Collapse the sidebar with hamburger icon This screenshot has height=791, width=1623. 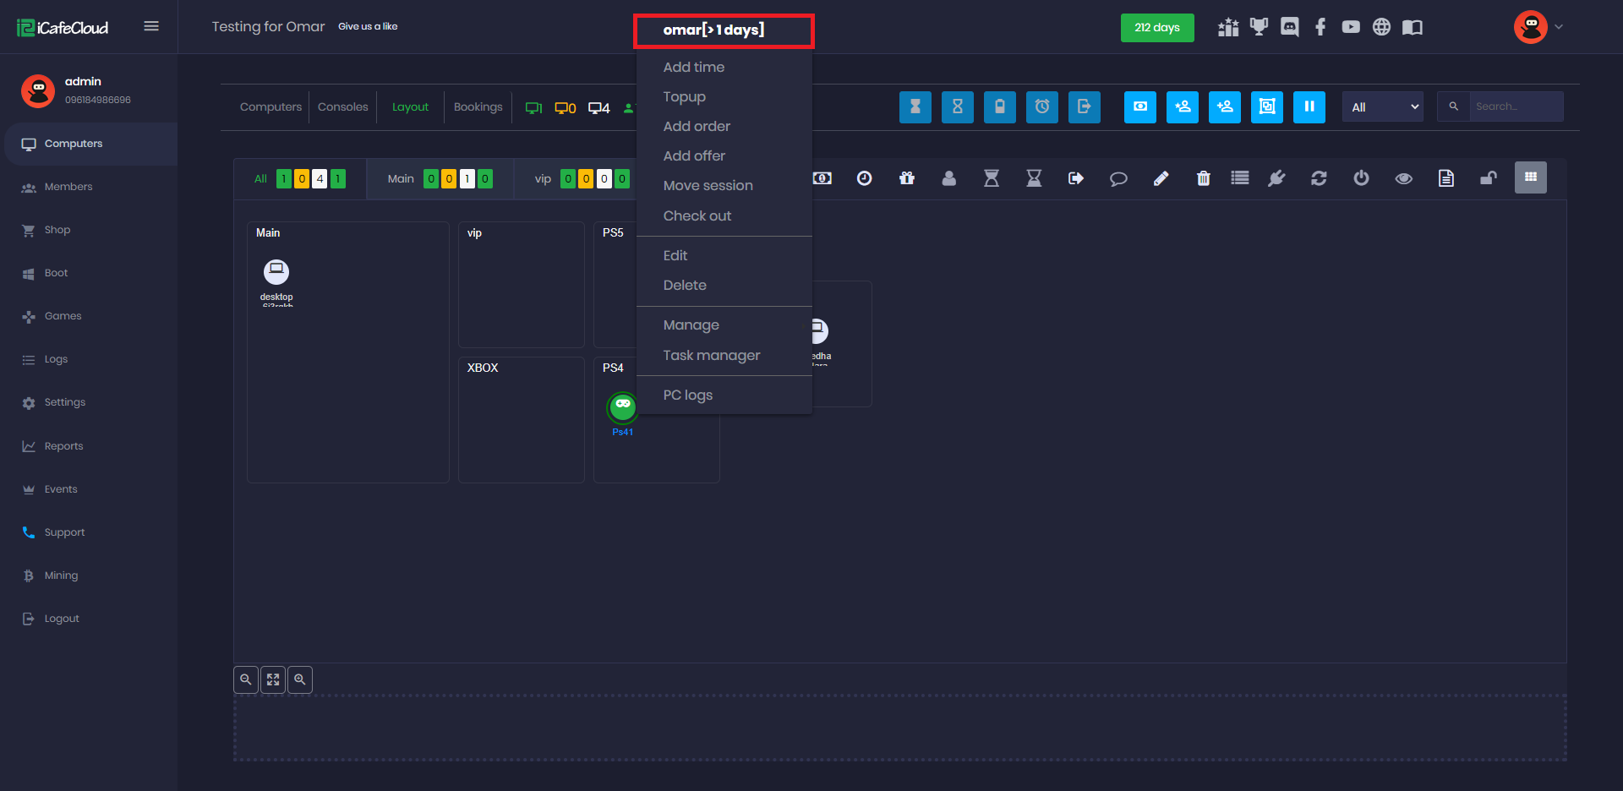point(151,26)
